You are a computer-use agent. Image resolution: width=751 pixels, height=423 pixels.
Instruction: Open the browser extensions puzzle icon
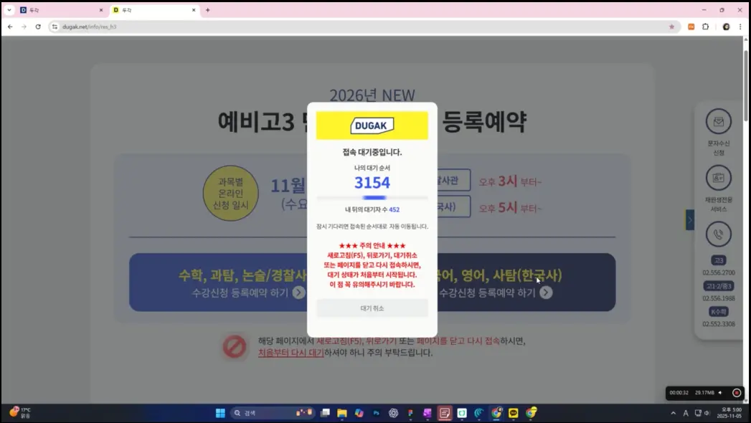click(705, 26)
